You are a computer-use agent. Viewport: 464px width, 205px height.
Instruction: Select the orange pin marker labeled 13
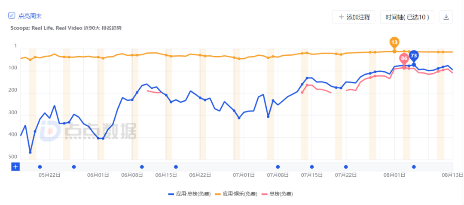click(394, 42)
